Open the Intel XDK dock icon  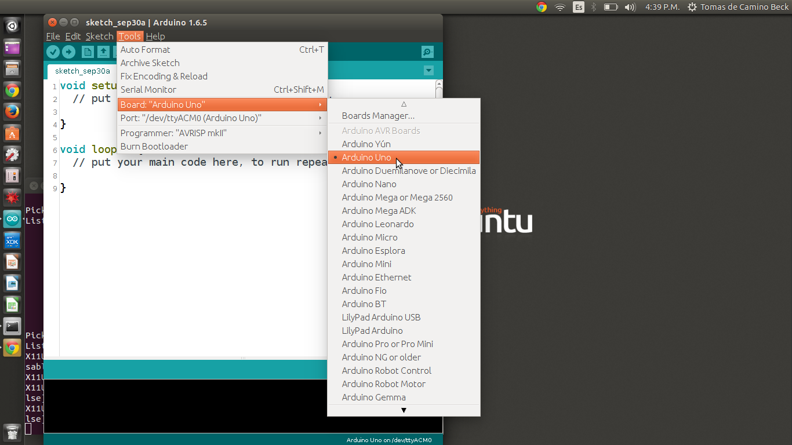(12, 240)
